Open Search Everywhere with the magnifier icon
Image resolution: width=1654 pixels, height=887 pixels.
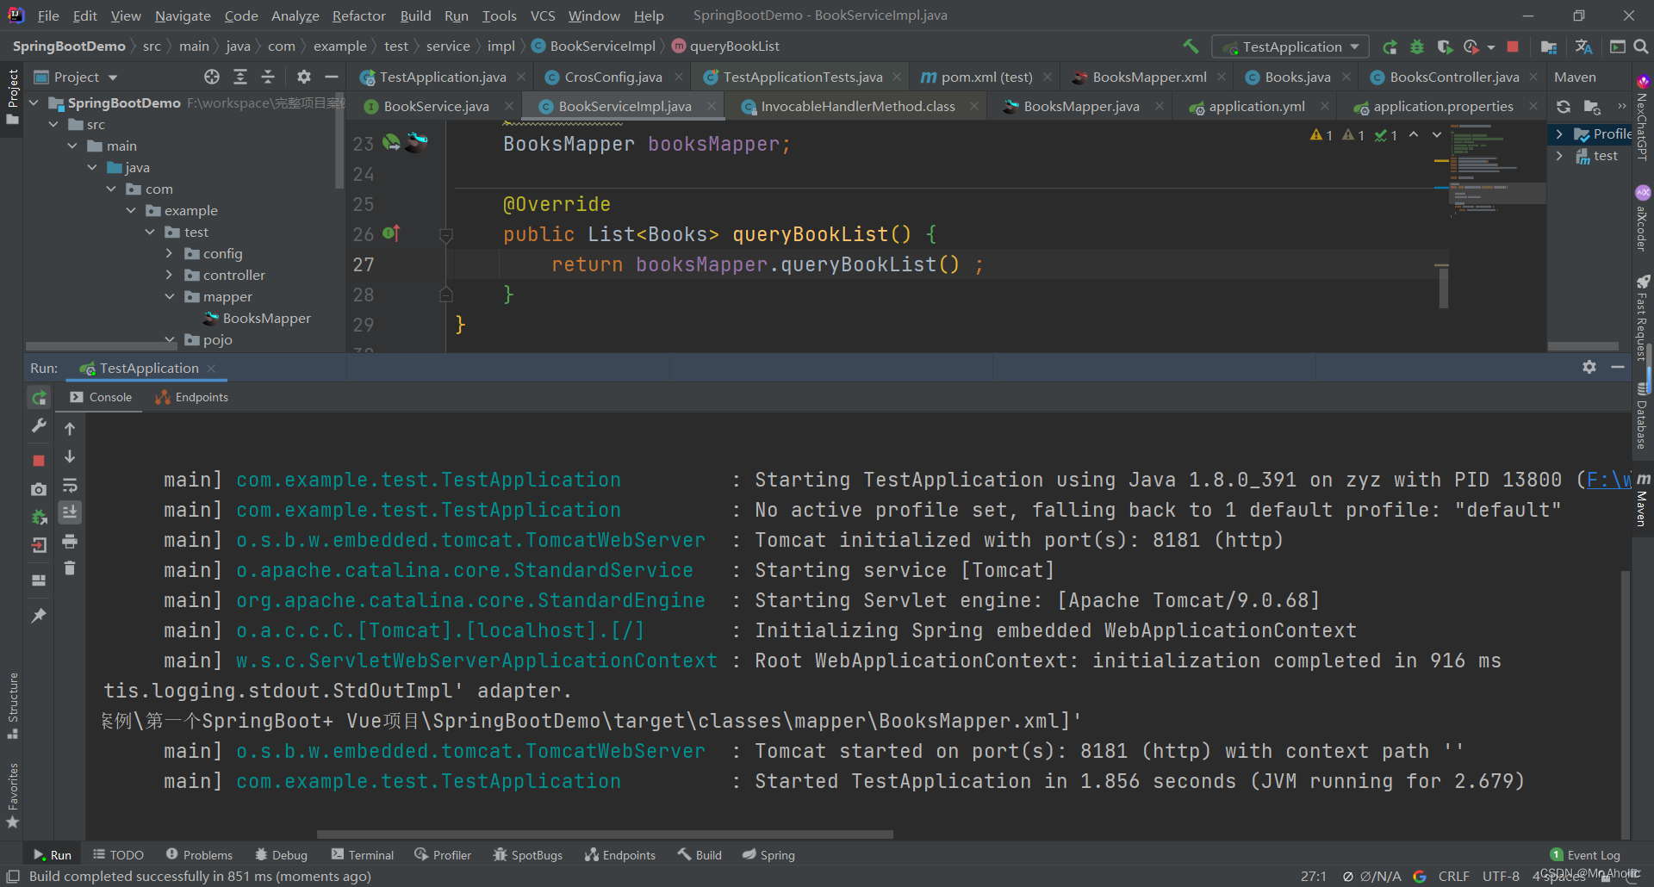click(1641, 47)
